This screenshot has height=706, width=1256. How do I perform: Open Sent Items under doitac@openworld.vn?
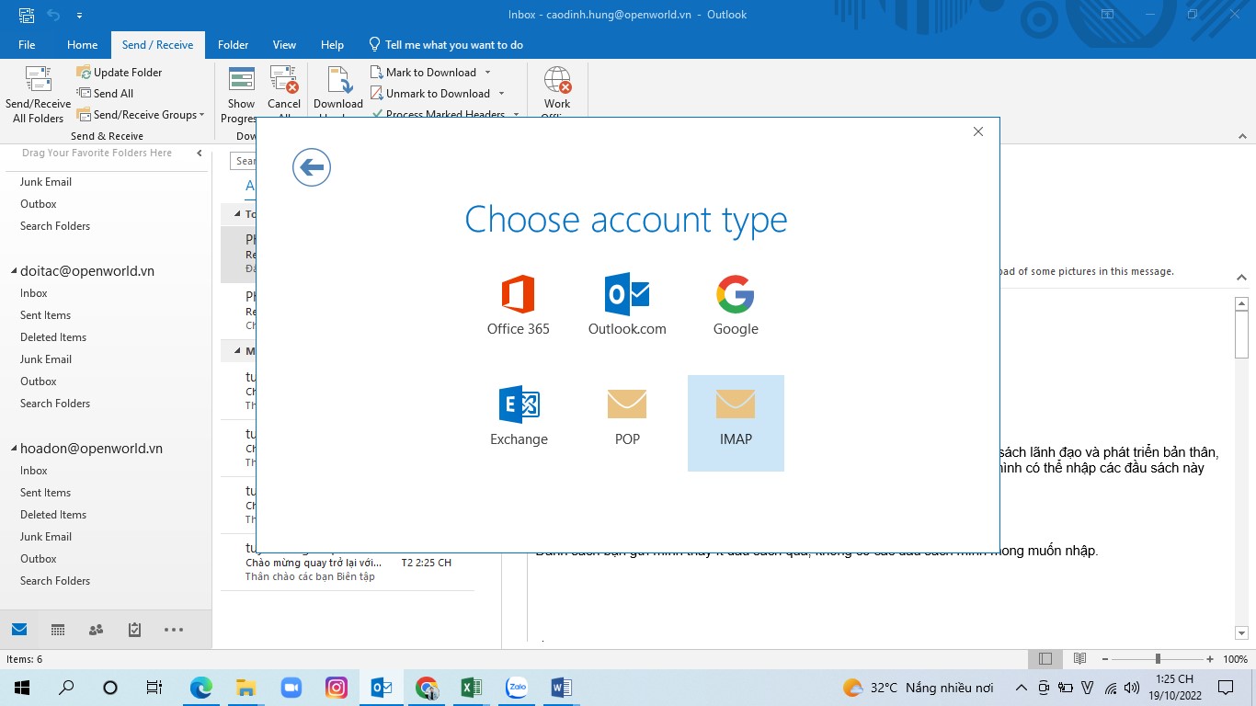pyautogui.click(x=45, y=315)
